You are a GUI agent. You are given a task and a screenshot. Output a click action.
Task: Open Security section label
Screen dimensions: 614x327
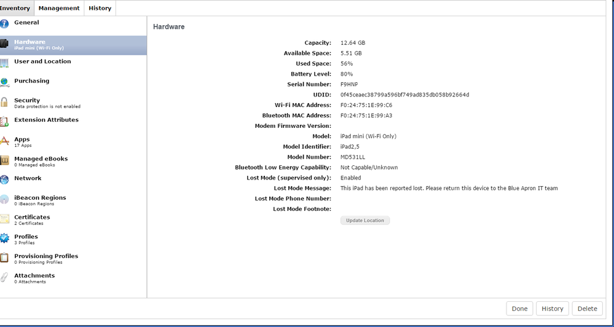(x=27, y=100)
